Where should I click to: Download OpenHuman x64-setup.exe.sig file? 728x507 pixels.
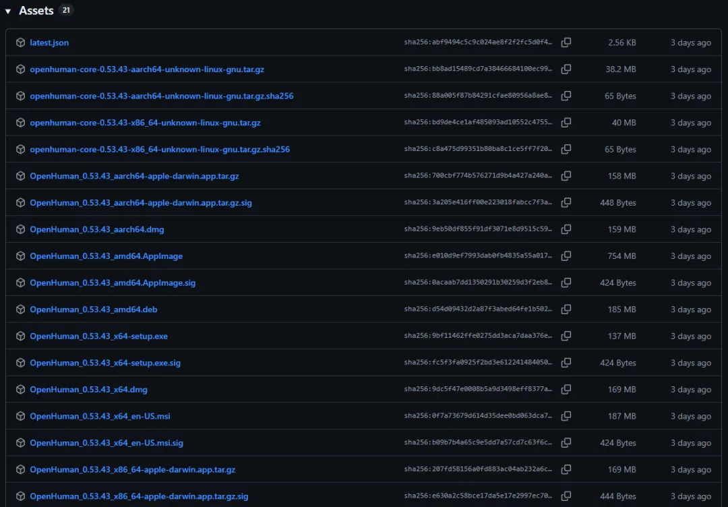pos(105,363)
